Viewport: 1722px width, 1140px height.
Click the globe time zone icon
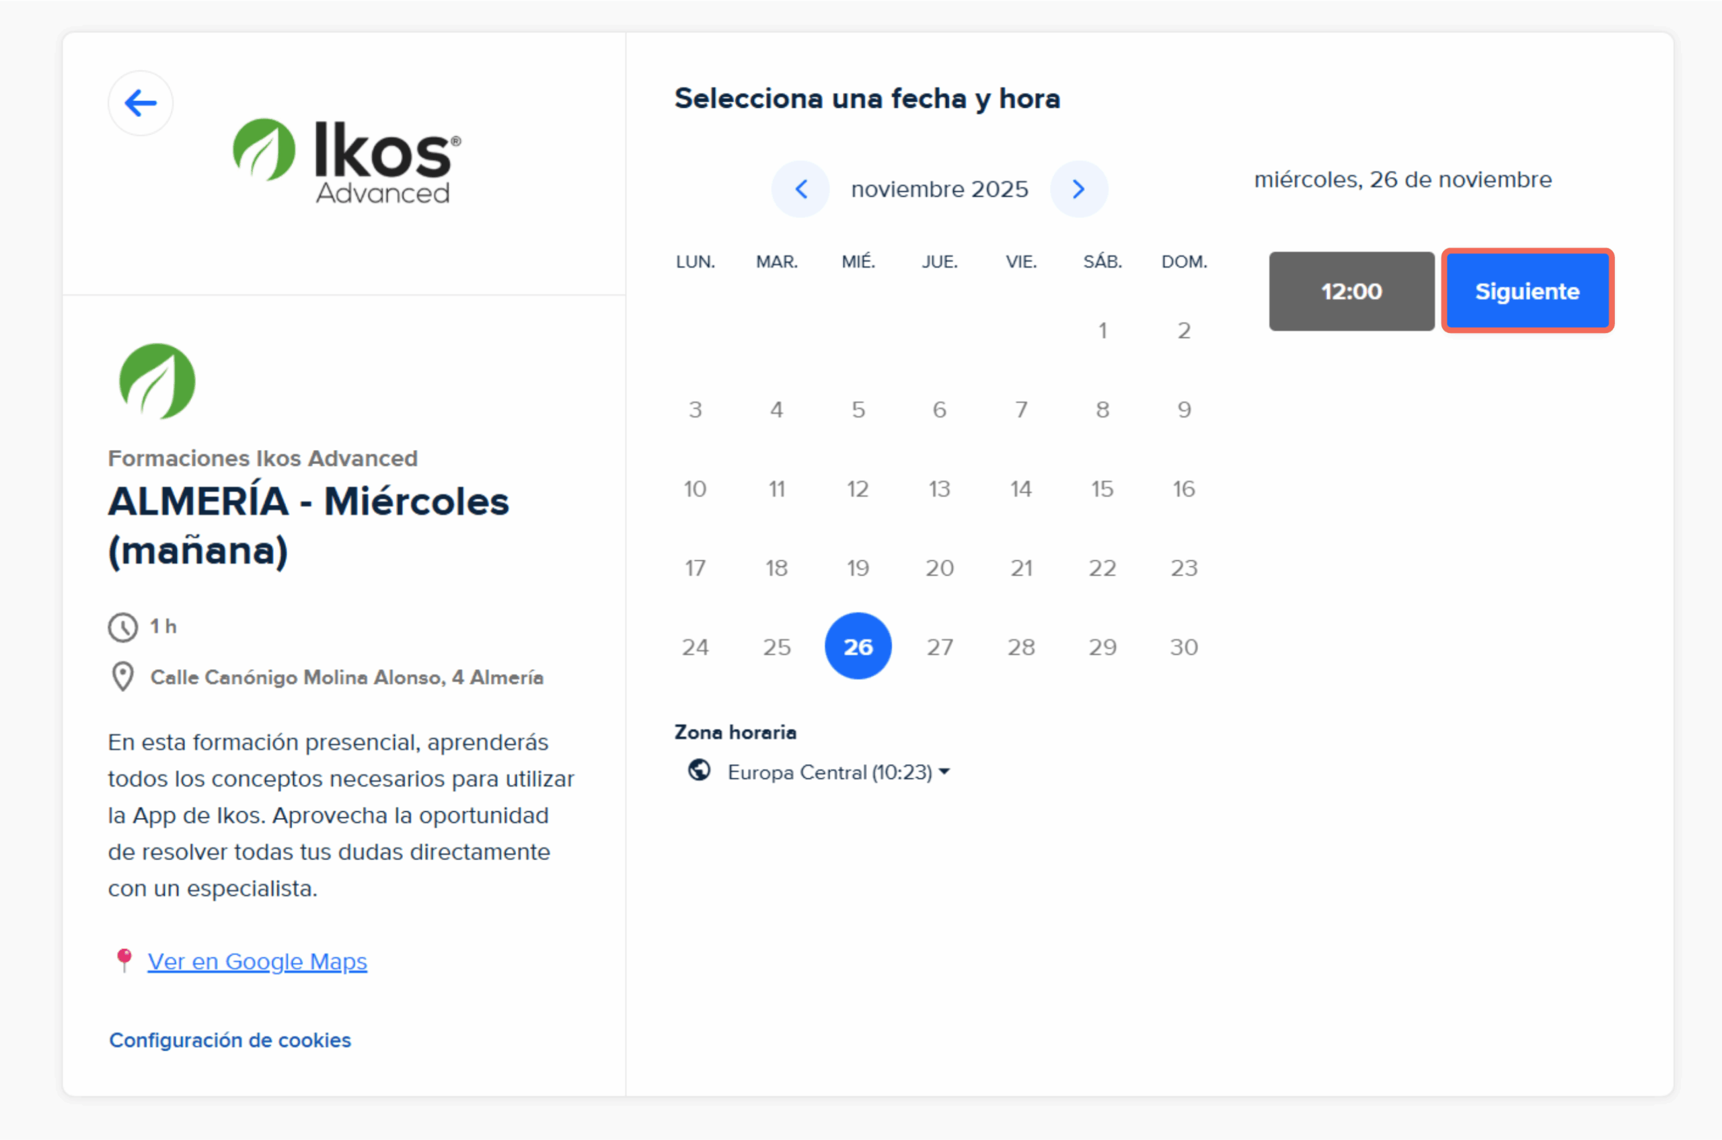click(699, 770)
